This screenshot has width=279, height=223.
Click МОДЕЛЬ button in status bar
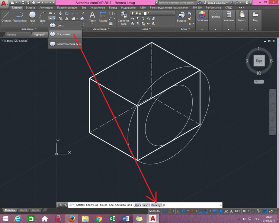(x=155, y=211)
